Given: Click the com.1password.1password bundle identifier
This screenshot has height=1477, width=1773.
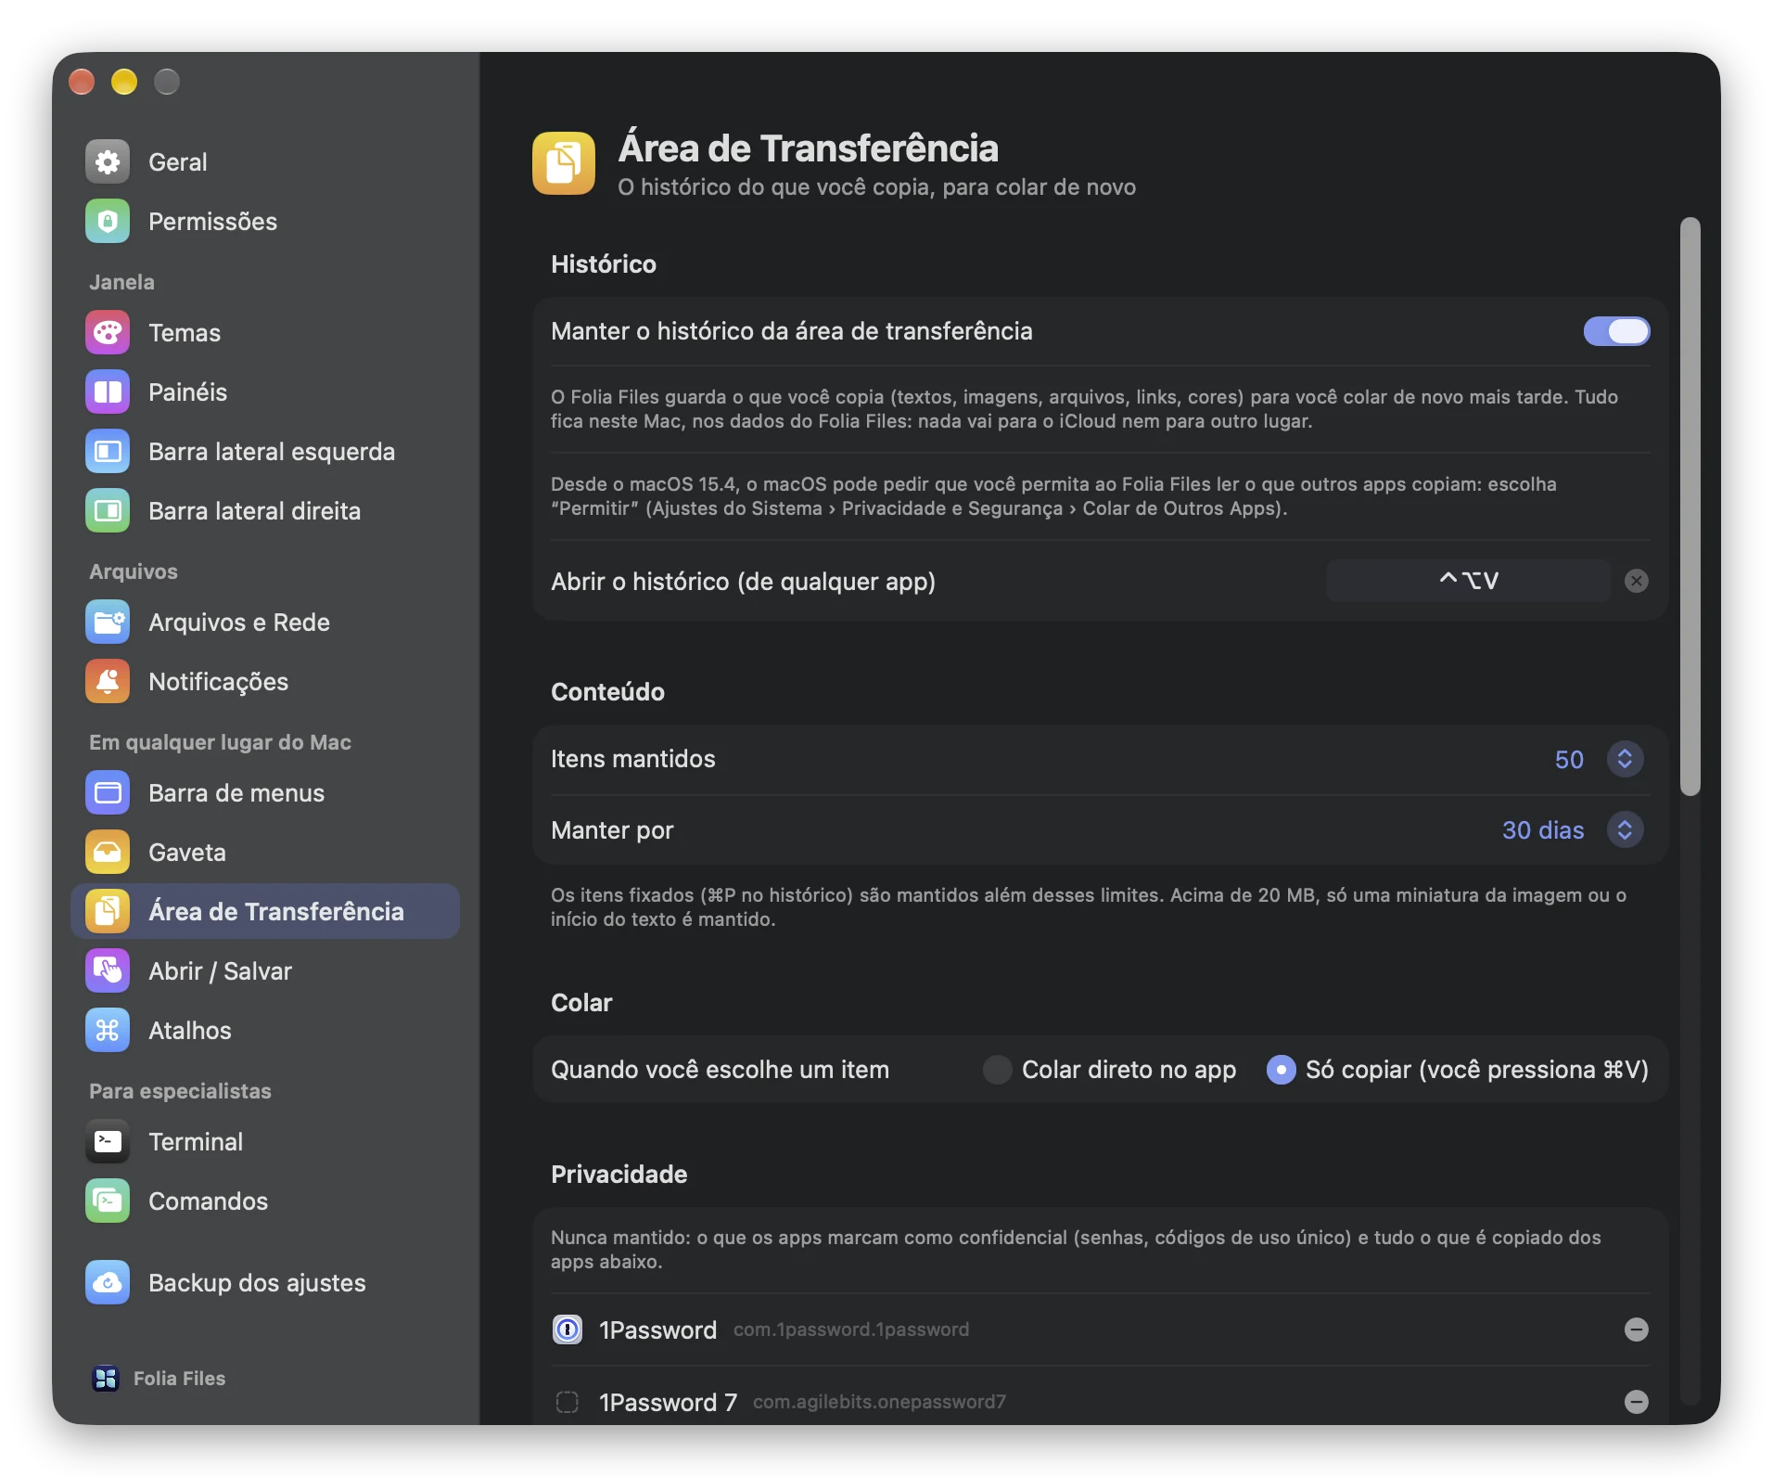Looking at the screenshot, I should tap(851, 1329).
